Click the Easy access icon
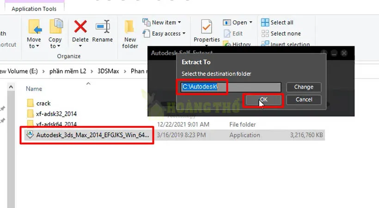 pyautogui.click(x=146, y=33)
